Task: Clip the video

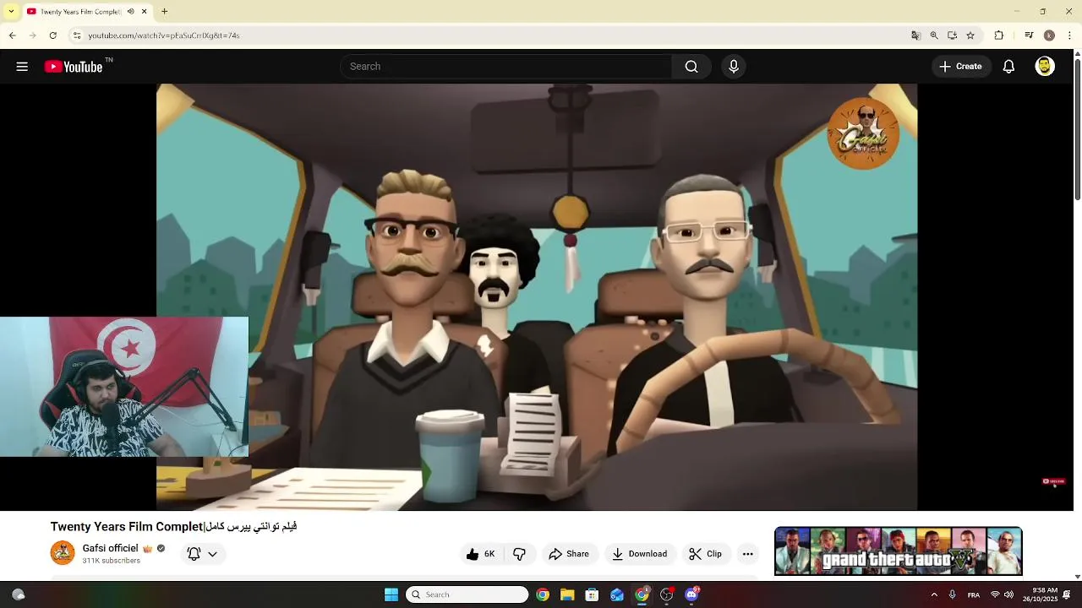Action: click(705, 554)
